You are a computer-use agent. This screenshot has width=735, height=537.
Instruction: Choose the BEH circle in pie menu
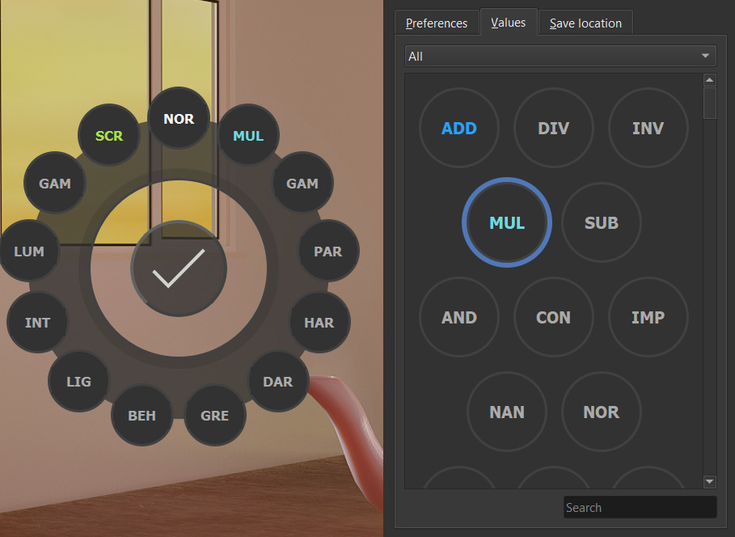142,415
